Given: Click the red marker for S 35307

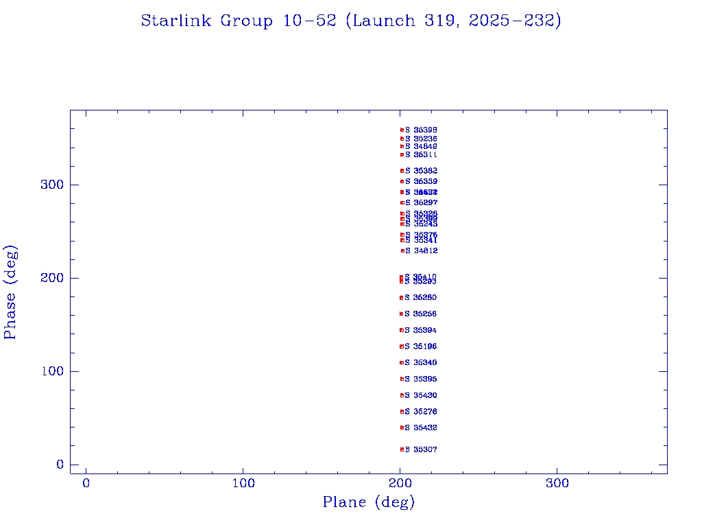Looking at the screenshot, I should tap(402, 449).
